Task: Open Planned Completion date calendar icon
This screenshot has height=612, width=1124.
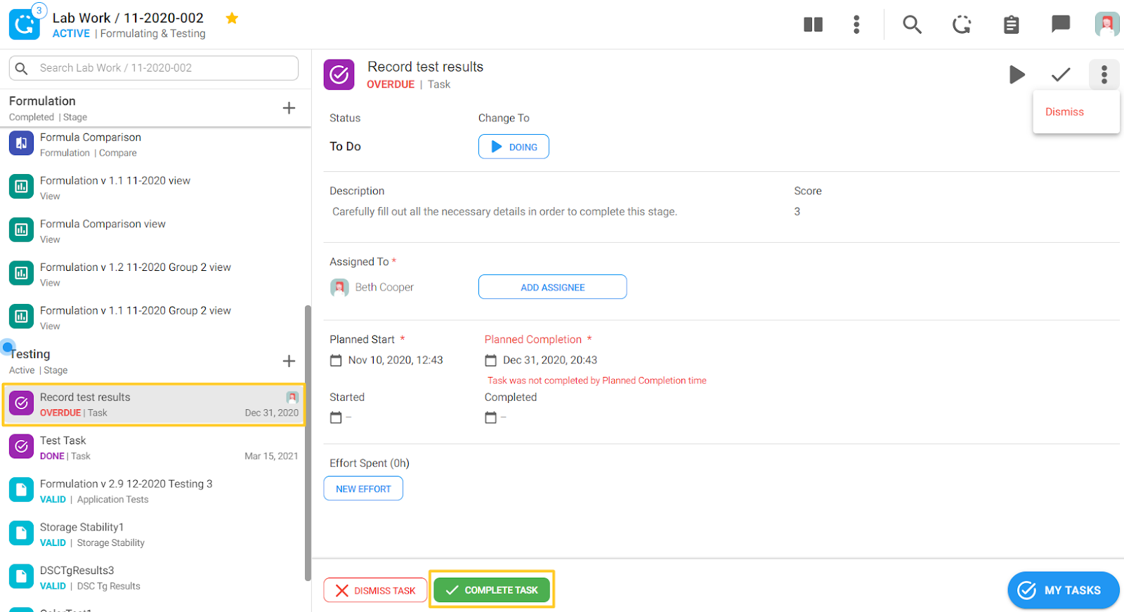Action: click(490, 360)
